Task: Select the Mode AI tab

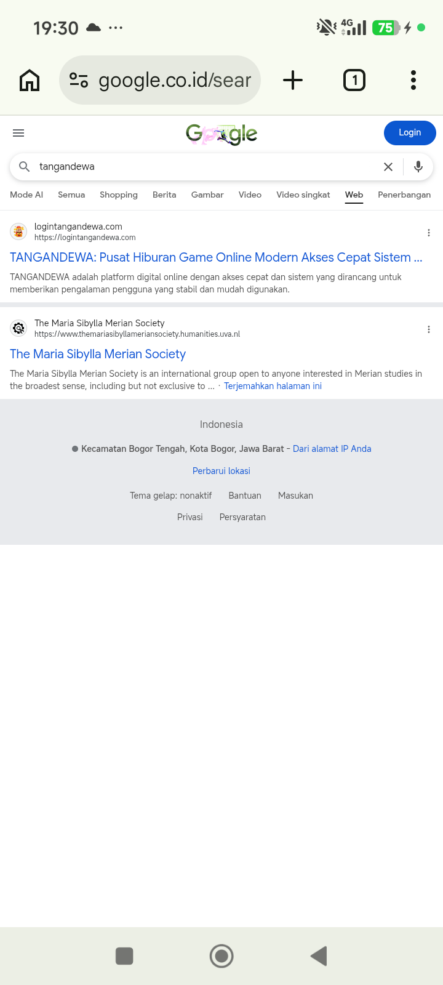Action: click(26, 195)
